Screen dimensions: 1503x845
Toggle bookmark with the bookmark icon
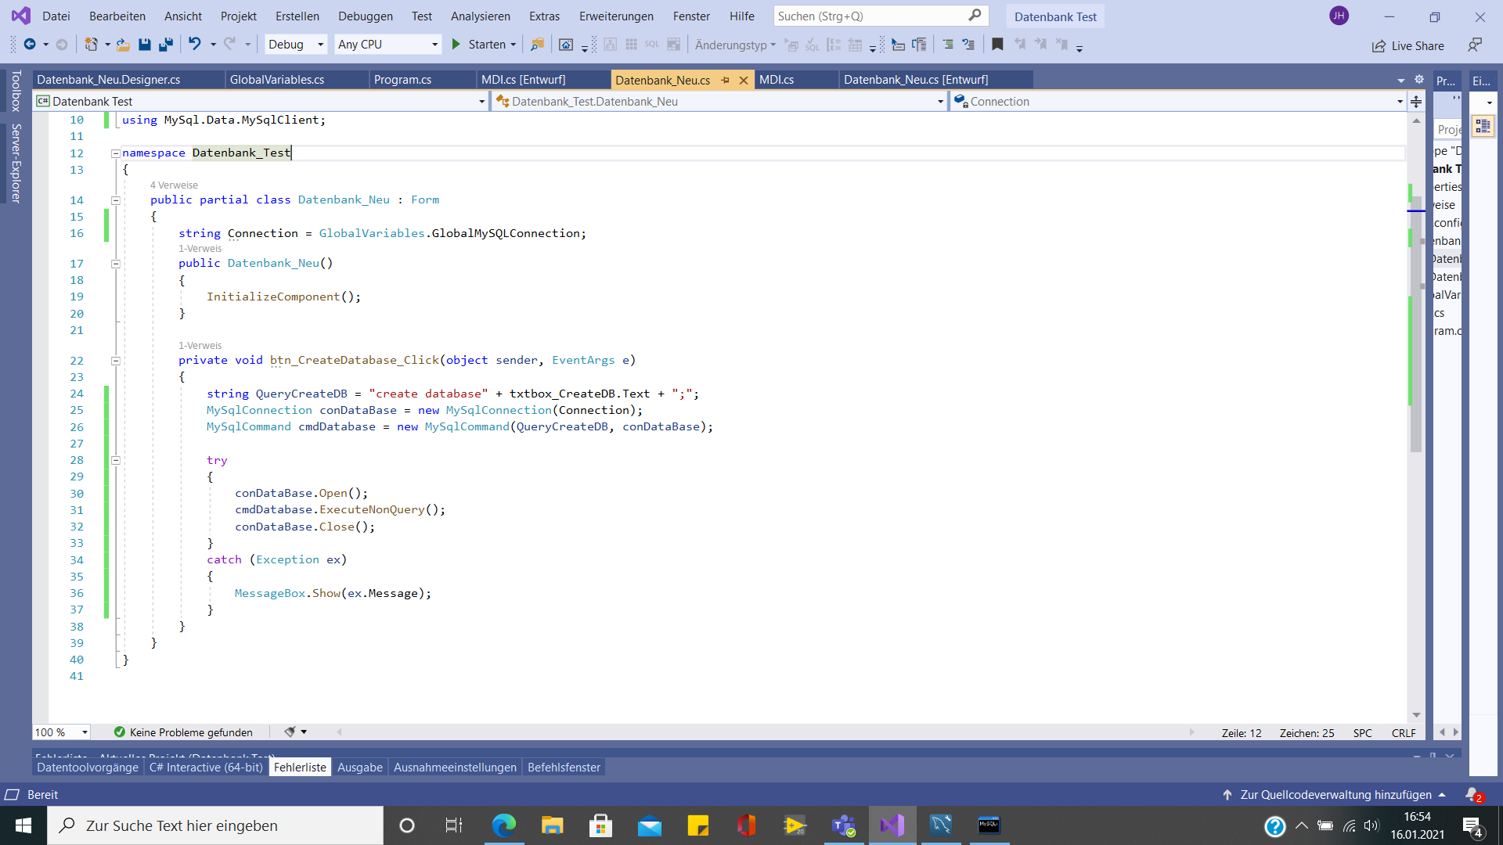tap(997, 45)
